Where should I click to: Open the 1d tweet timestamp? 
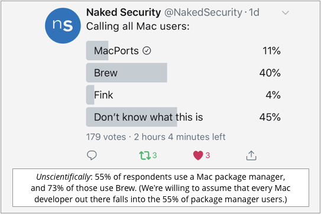(x=254, y=12)
